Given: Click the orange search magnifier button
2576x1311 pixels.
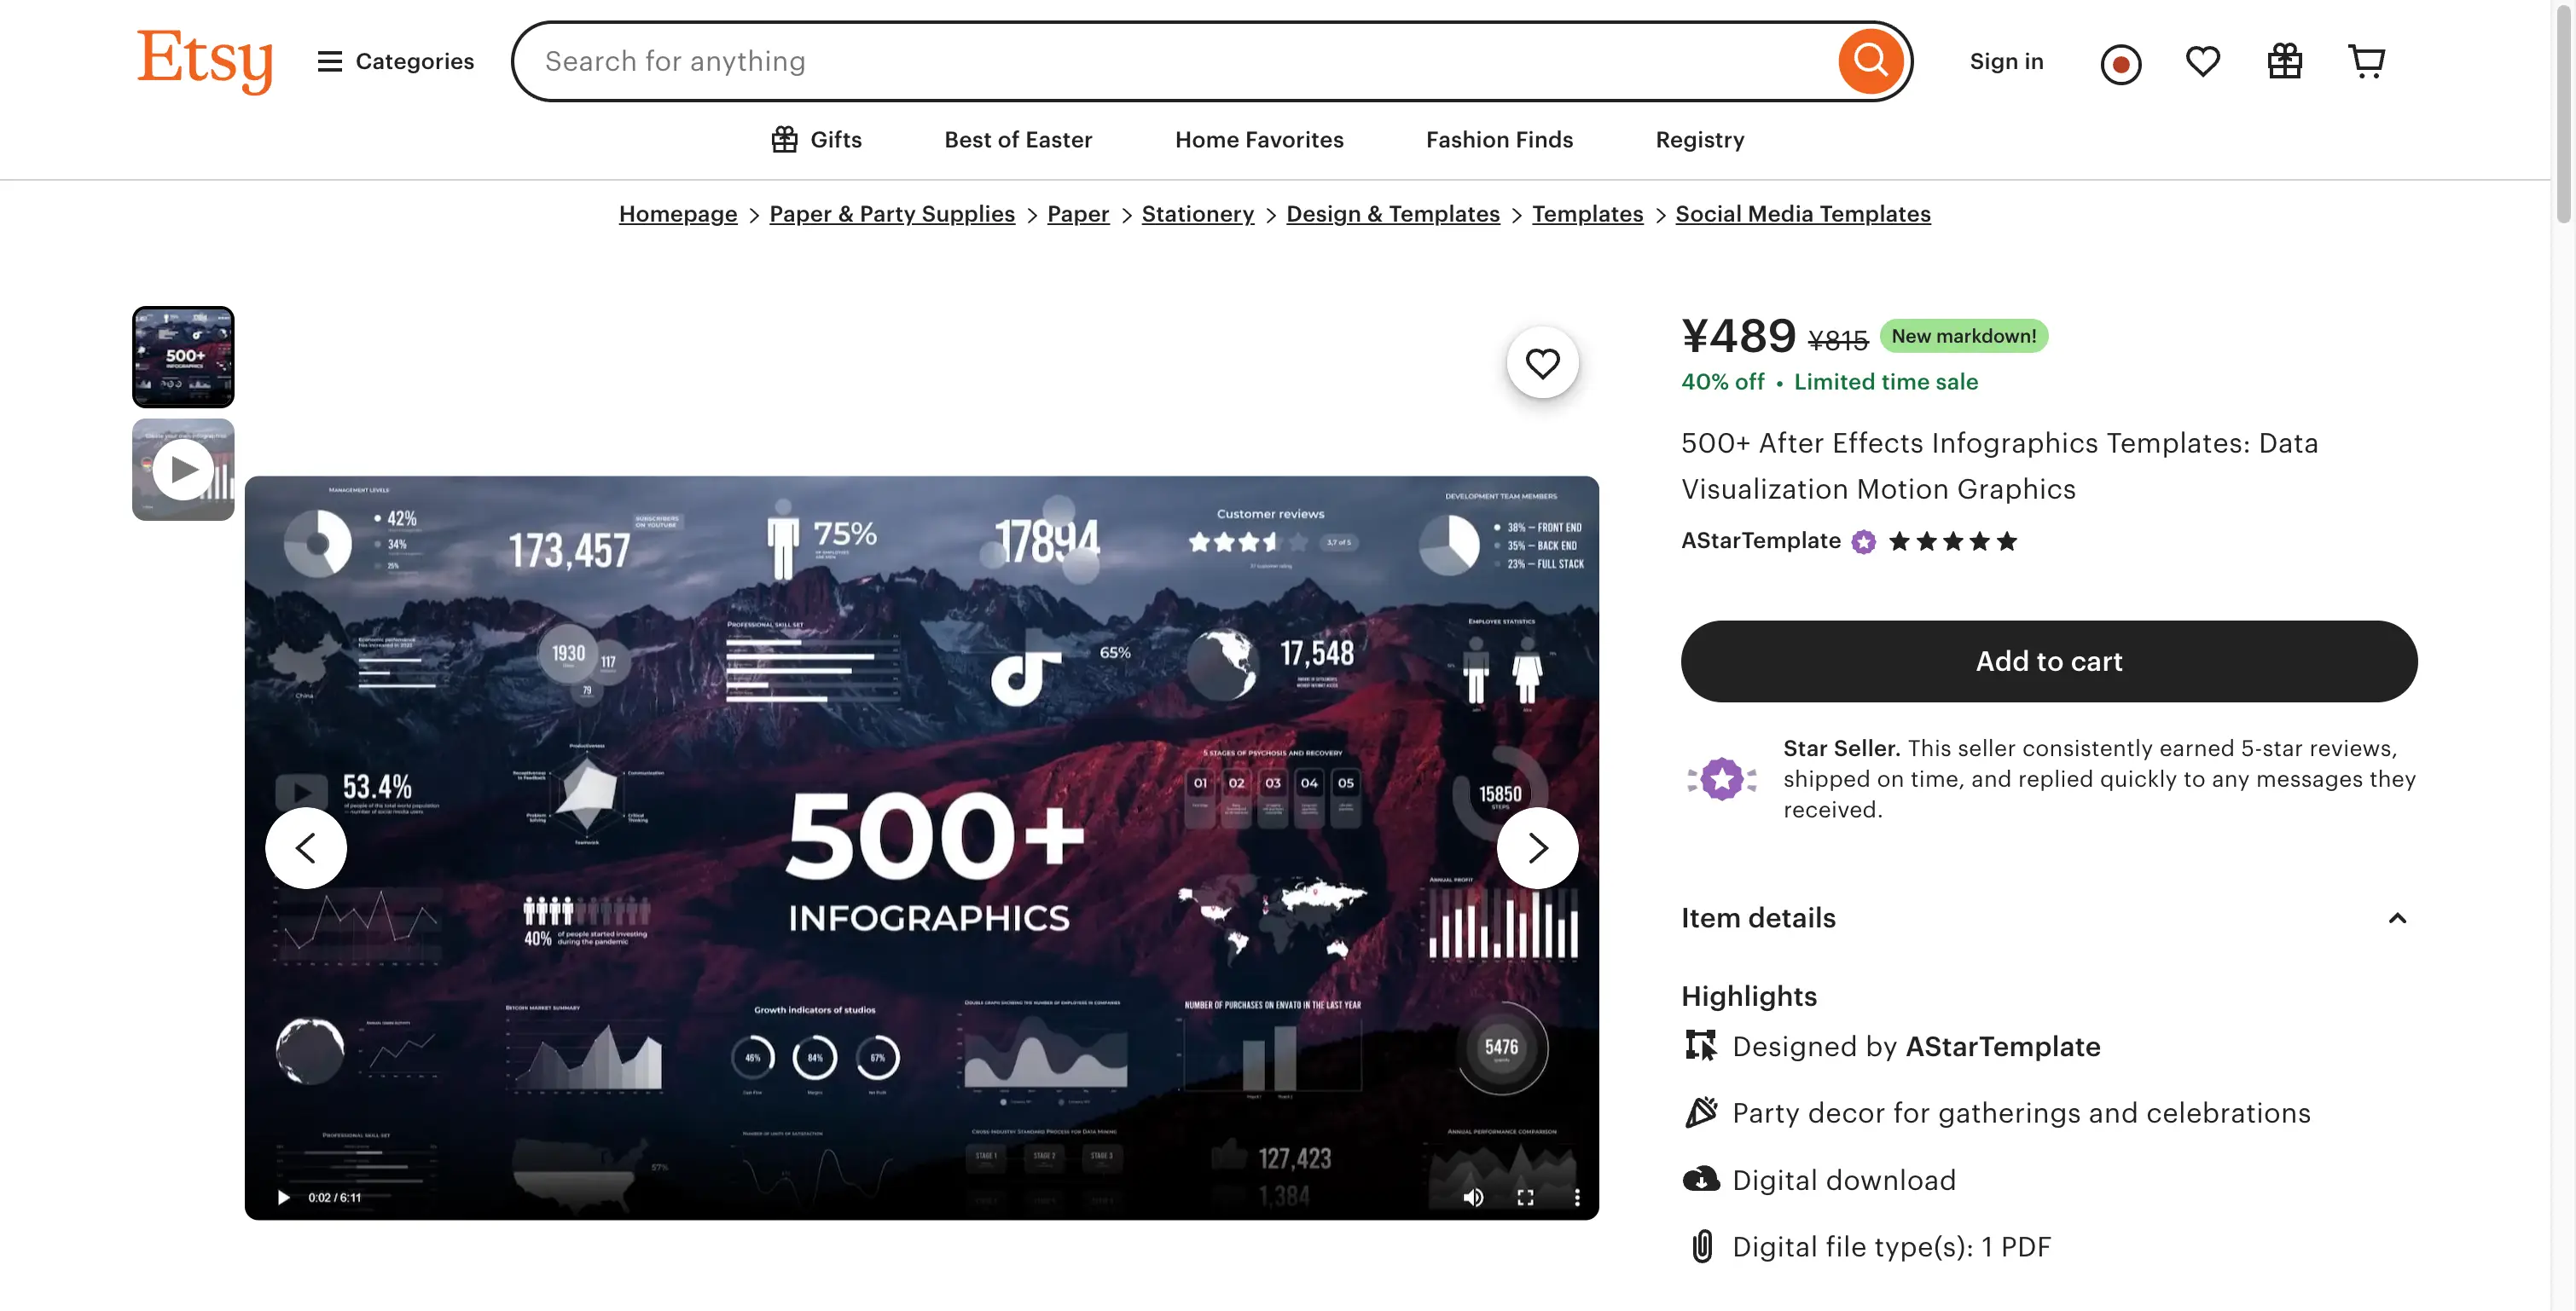Looking at the screenshot, I should coord(1870,61).
